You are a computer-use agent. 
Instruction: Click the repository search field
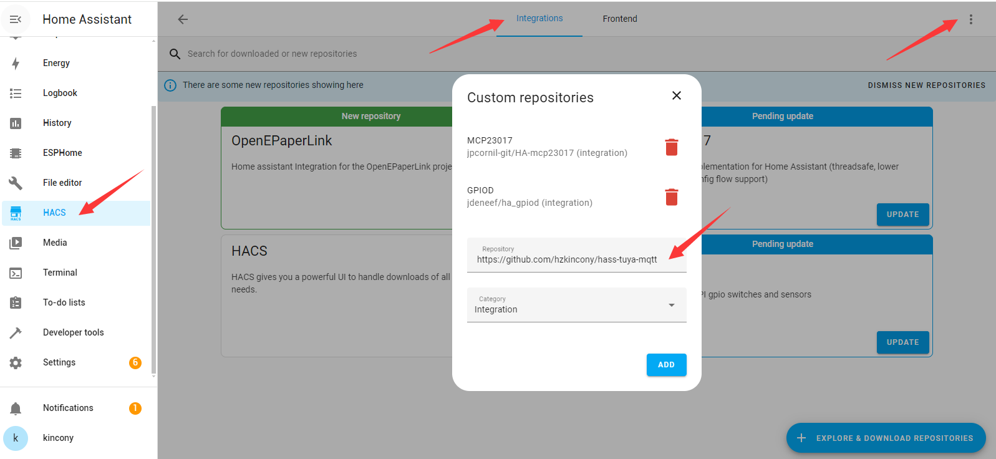[x=577, y=54]
